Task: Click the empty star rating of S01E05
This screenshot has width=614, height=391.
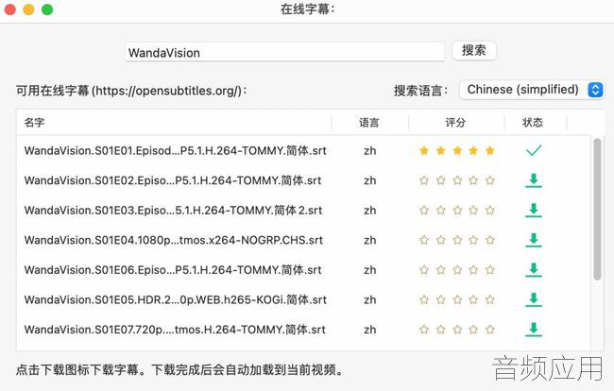Action: [x=457, y=299]
